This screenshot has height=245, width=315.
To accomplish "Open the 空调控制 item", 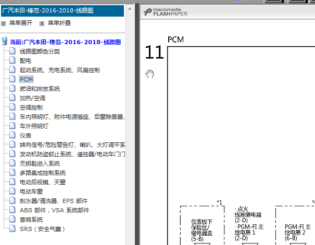I will [x=31, y=107].
